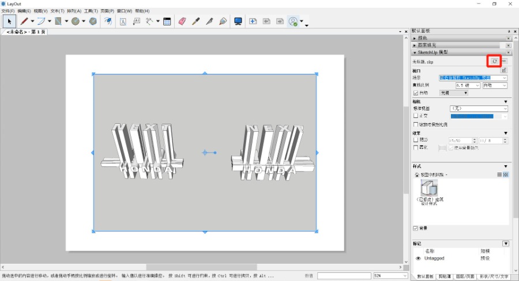Click the home icon in styles section
519x281 pixels.
coord(417,174)
